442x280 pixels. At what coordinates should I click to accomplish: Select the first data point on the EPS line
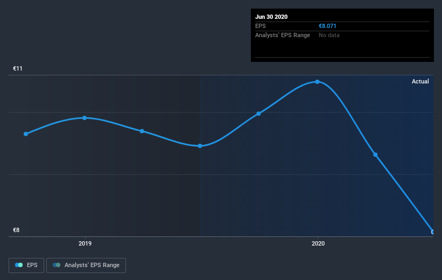pos(26,134)
